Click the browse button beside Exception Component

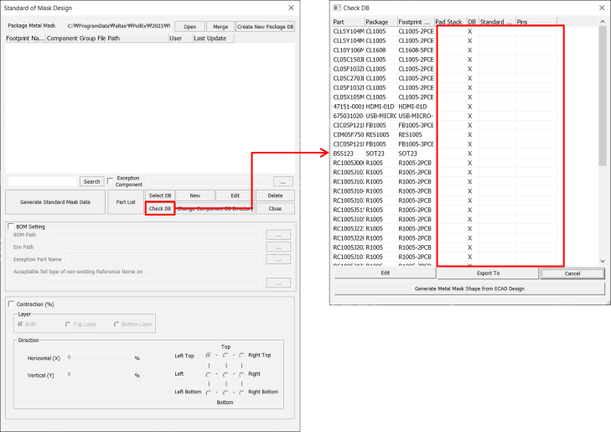(x=284, y=181)
